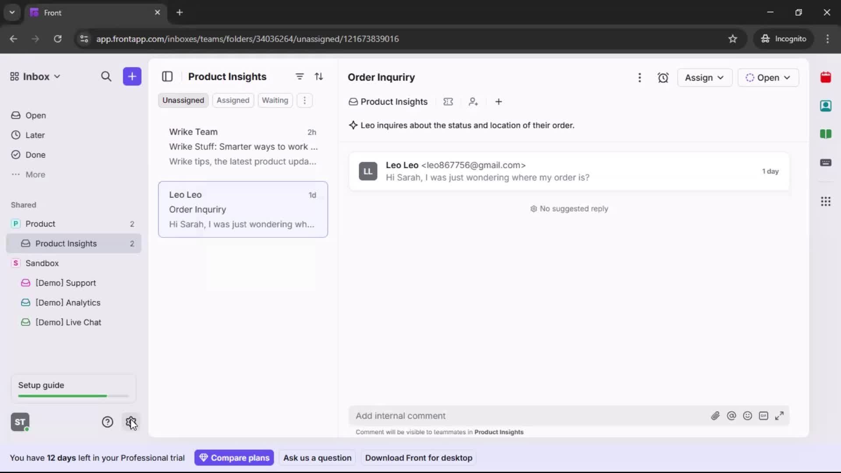The image size is (841, 473).
Task: Open the calendar panel in the right sidebar
Action: point(826,77)
